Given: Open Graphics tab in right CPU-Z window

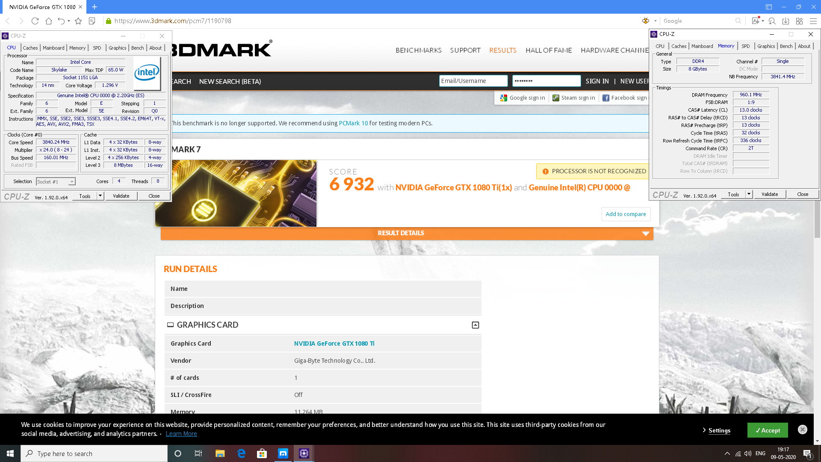Looking at the screenshot, I should pos(766,46).
